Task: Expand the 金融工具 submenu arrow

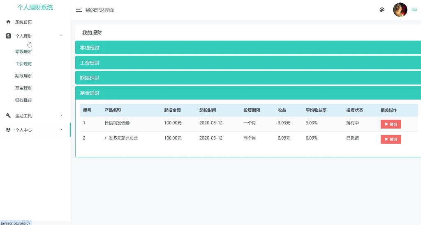Action: (x=61, y=115)
